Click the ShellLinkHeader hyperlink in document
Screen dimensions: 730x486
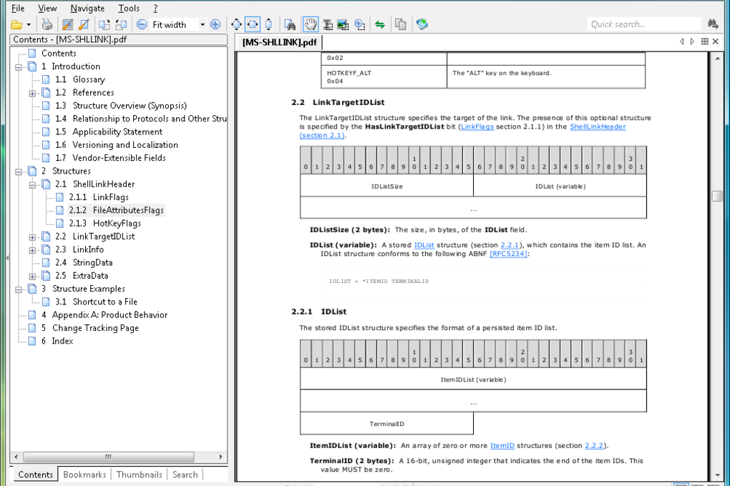pos(598,127)
